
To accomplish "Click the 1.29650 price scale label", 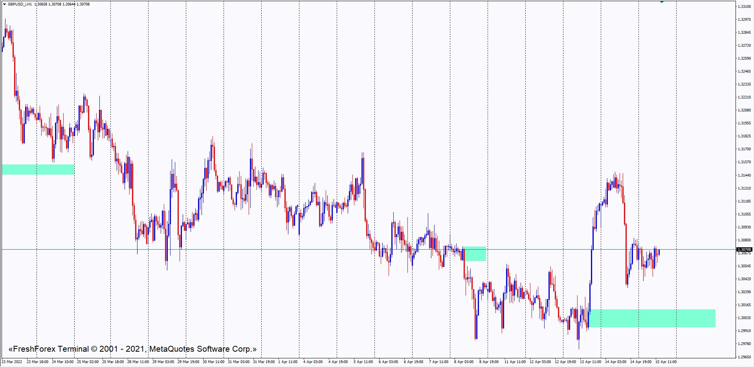I will (744, 357).
